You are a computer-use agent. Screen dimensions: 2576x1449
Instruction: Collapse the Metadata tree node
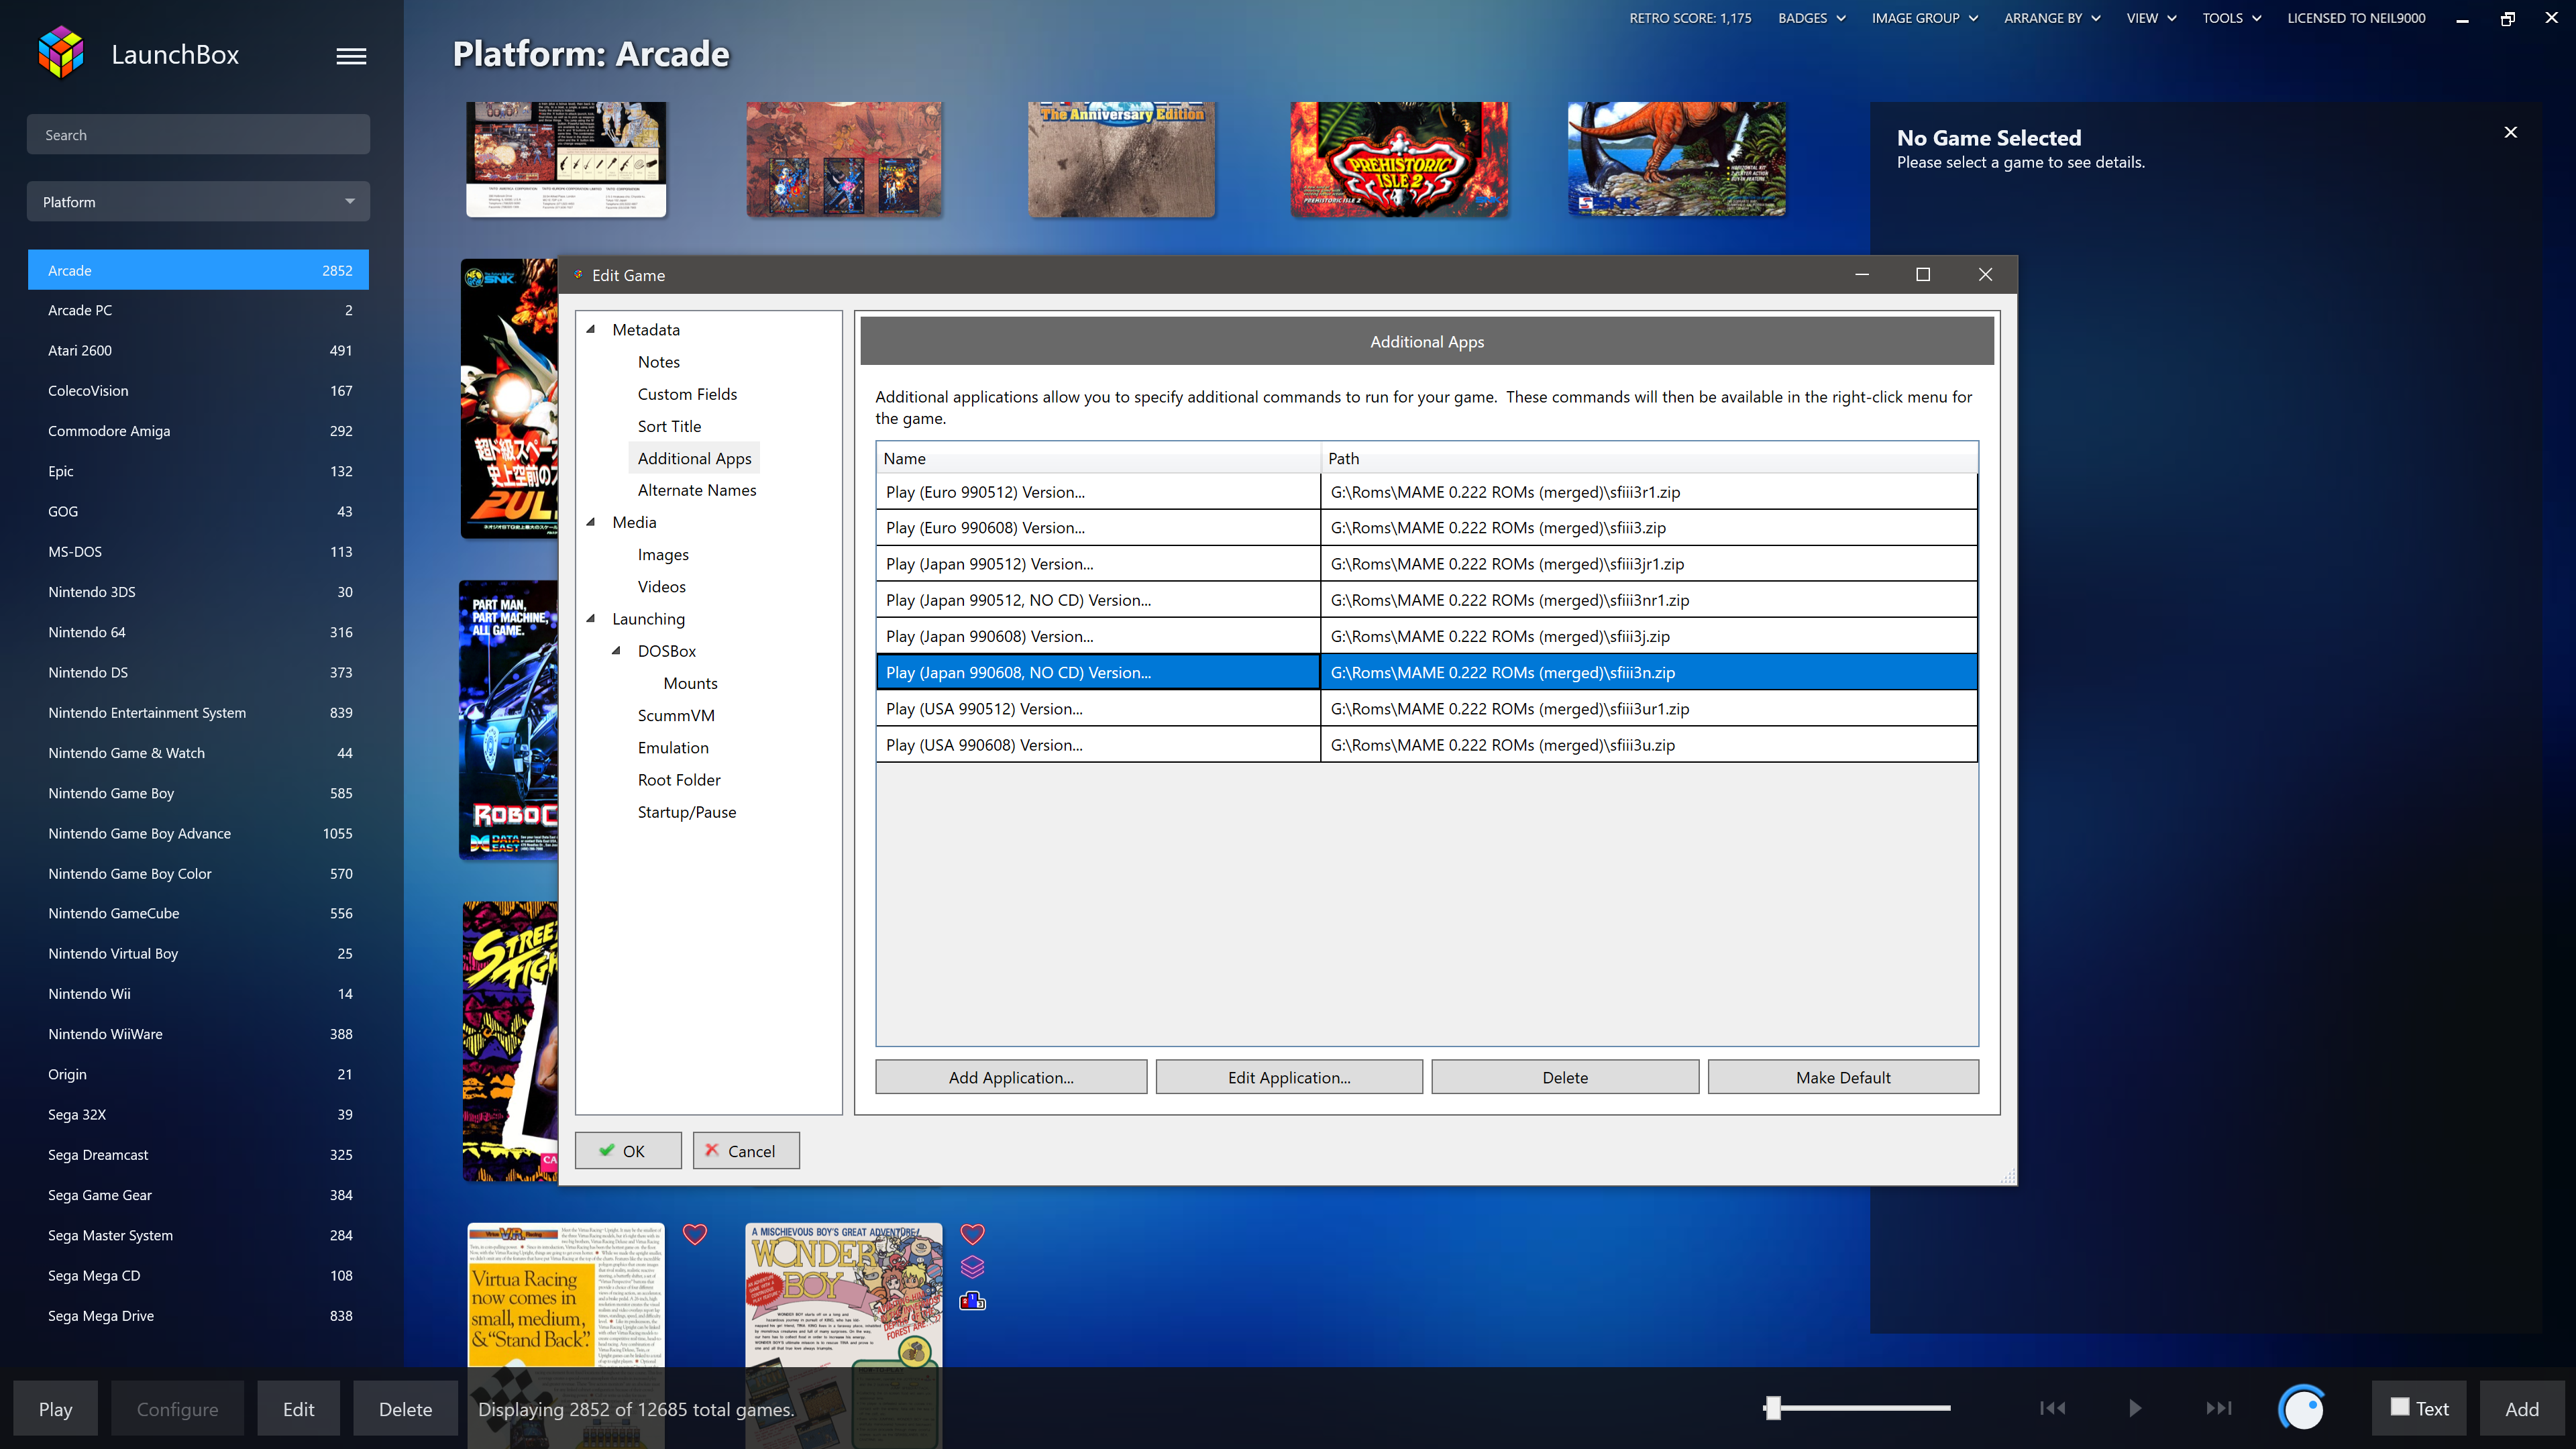pyautogui.click(x=591, y=329)
